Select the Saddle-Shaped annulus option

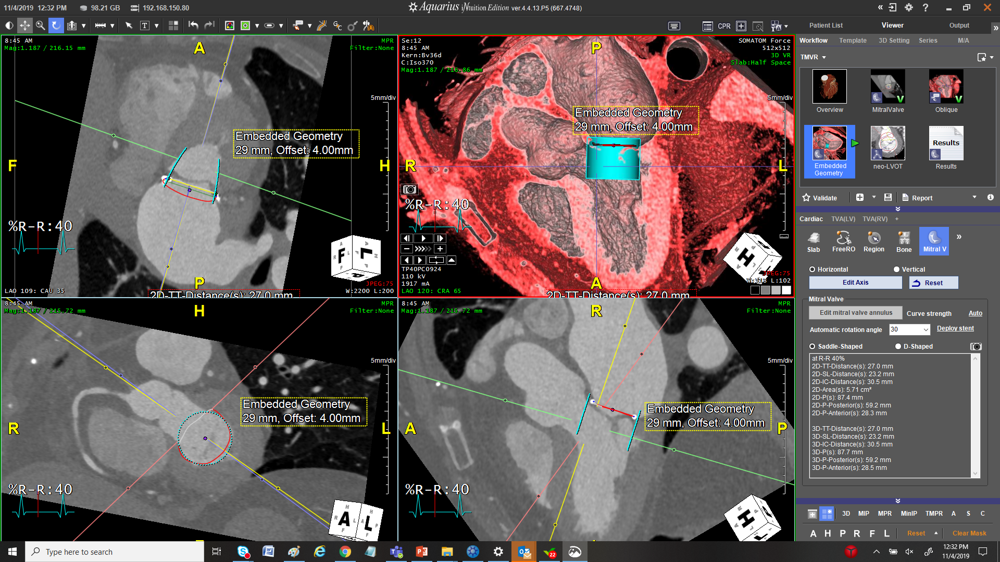pos(813,346)
